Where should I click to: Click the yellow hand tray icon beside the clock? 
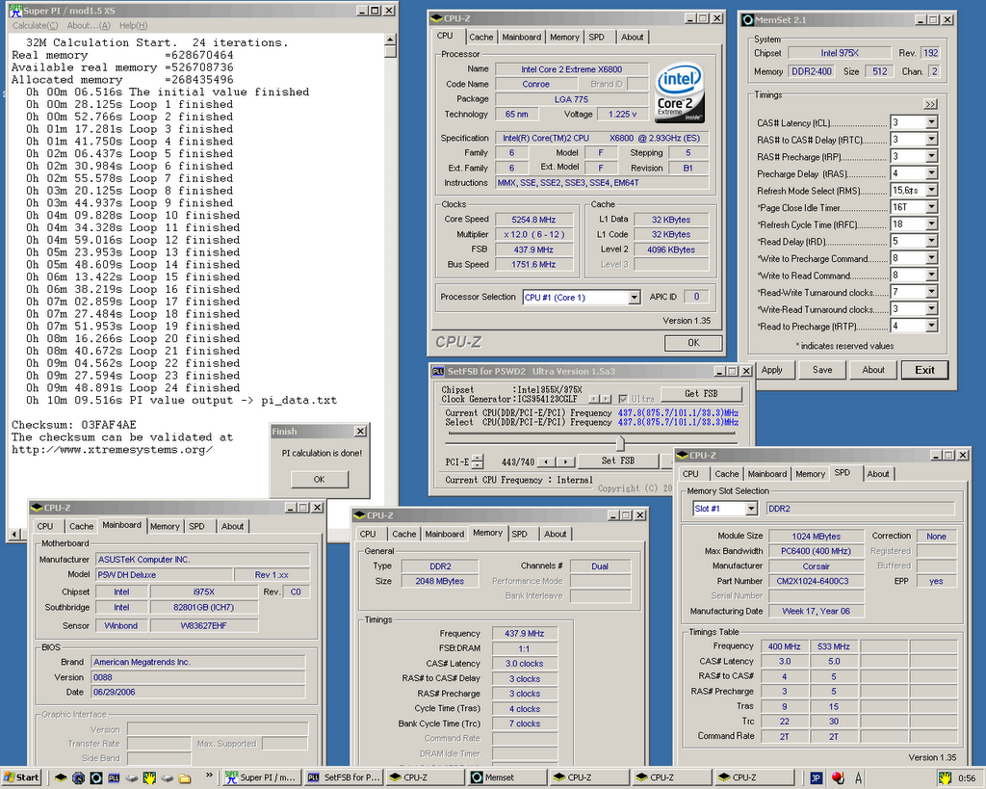pyautogui.click(x=945, y=777)
